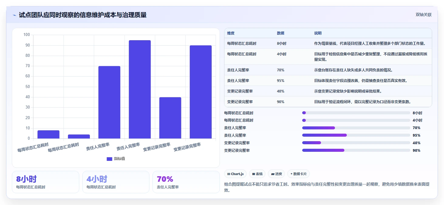Click the progress bar labeled 90%
This screenshot has width=444, height=205.
[x=356, y=150]
